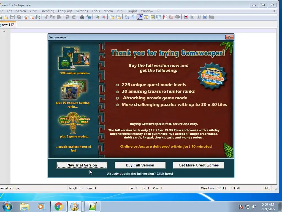
Task: Click 'Already bought the full version? Click here!' link
Action: click(140, 174)
